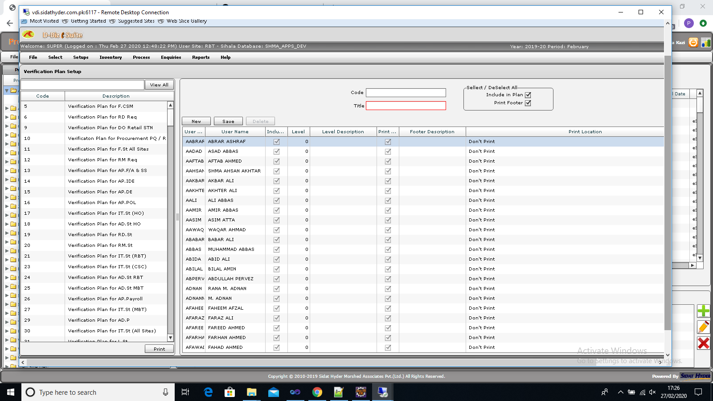Click the red X delete icon

pyautogui.click(x=703, y=343)
